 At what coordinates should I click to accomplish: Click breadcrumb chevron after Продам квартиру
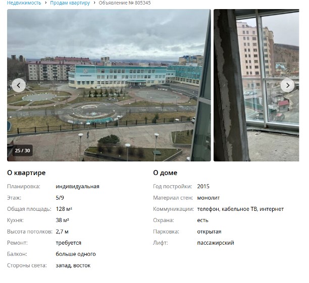click(94, 3)
